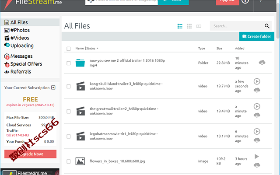This screenshot has height=175, width=280.
Task: Click the Filestream.me banner thumbnail
Action: coord(30,171)
